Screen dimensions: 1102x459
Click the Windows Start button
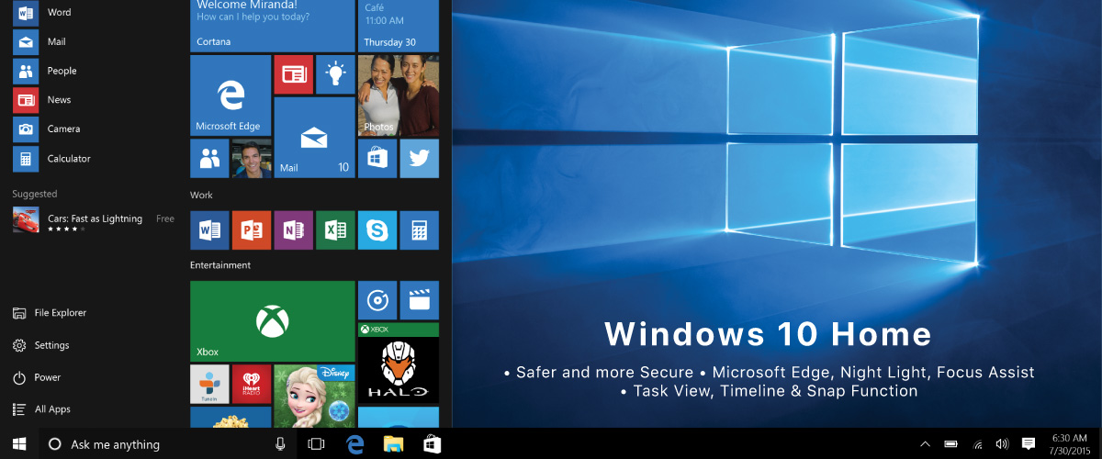tap(19, 444)
